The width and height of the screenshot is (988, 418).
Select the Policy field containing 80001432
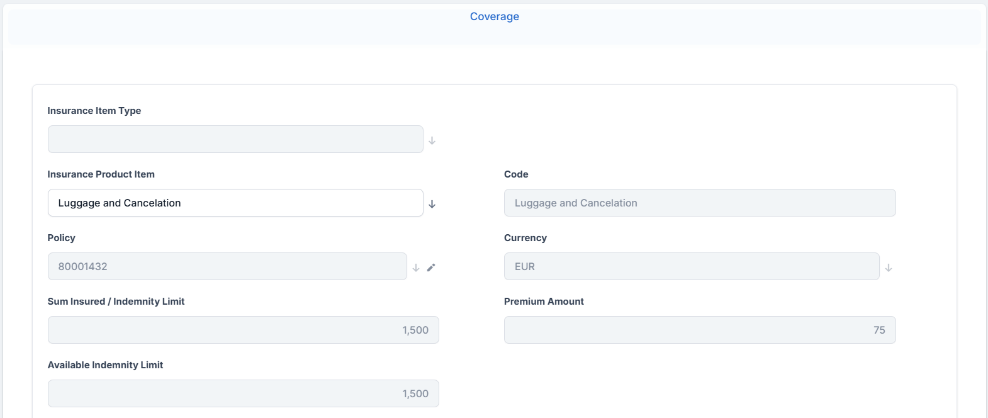click(x=227, y=266)
